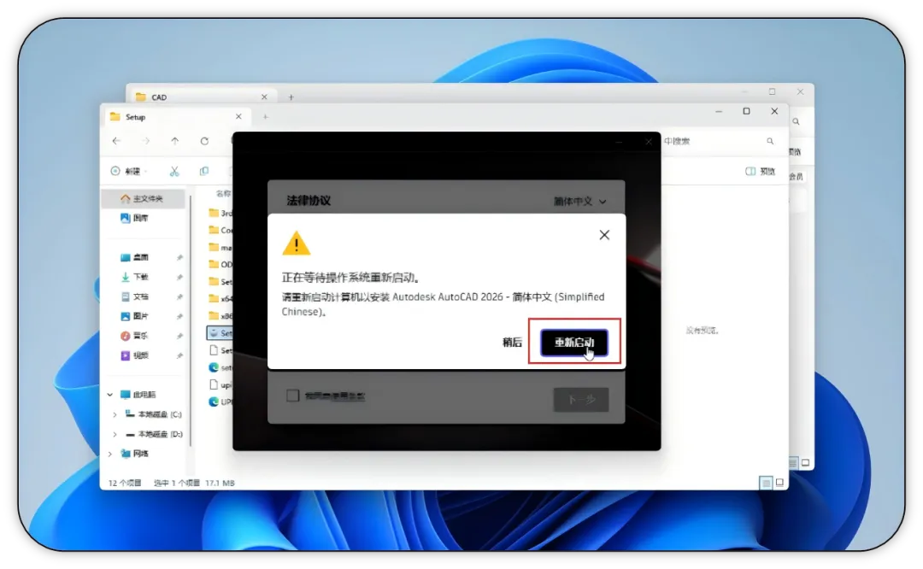This screenshot has width=923, height=569.
Task: Select the 3rd folder in file list
Action: coord(220,213)
